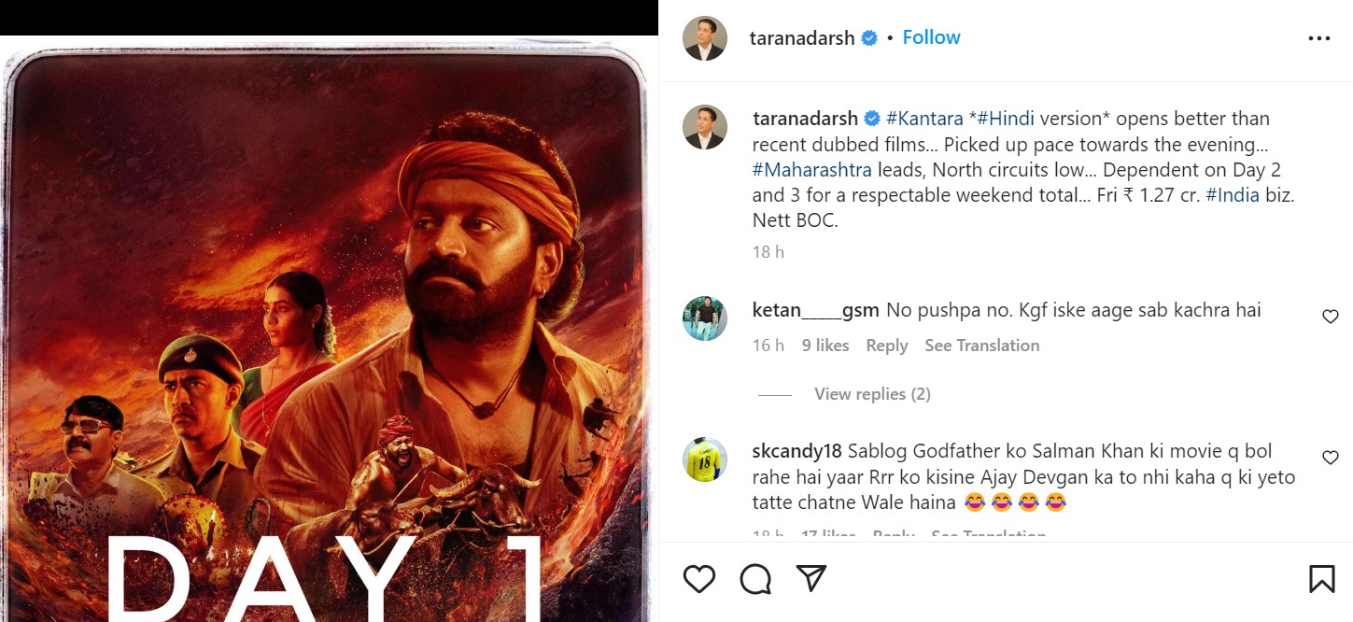
Task: Reply to ketan____gsm's comment
Action: pyautogui.click(x=886, y=346)
